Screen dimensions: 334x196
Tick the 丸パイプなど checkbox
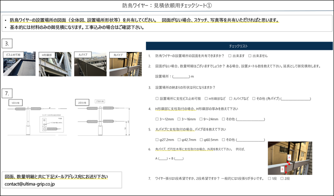coord(231,99)
